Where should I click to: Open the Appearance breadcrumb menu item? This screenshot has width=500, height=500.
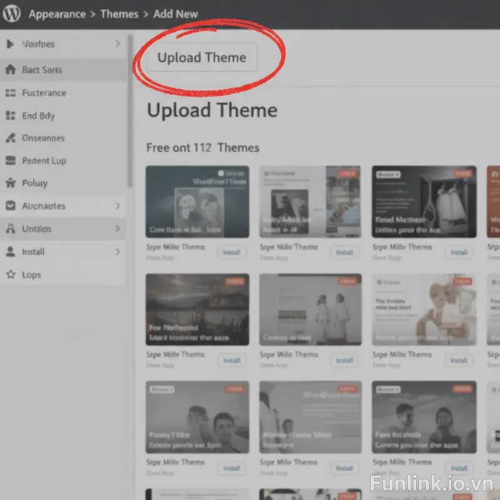coord(57,14)
